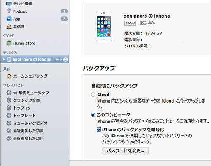This screenshot has width=211, height=166.
Task: Click the デバイス section header
Action: pos(10,53)
